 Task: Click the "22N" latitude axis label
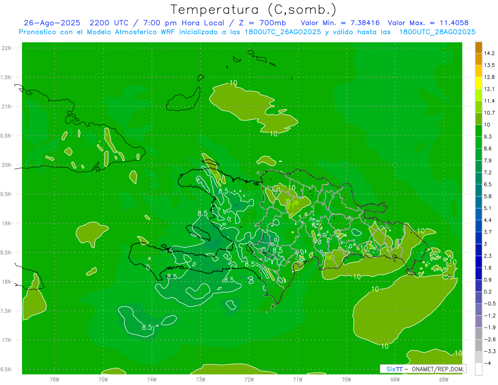tap(7, 48)
